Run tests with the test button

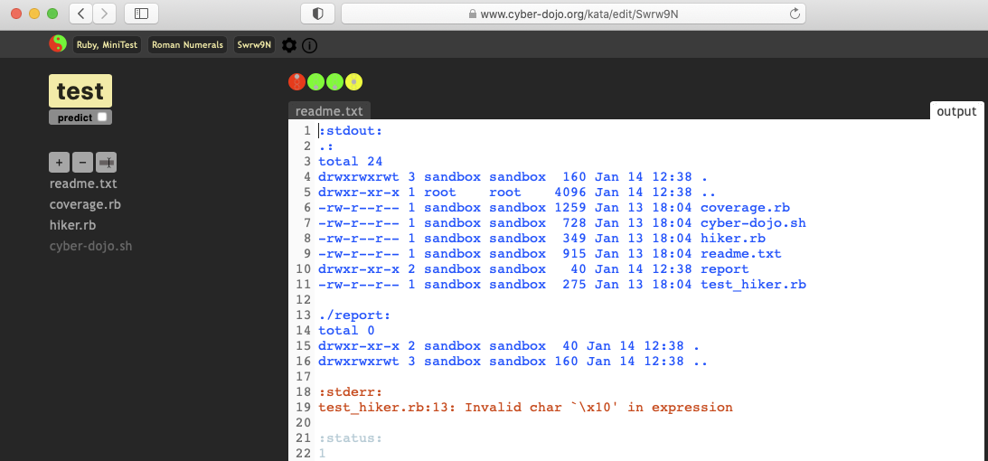80,90
